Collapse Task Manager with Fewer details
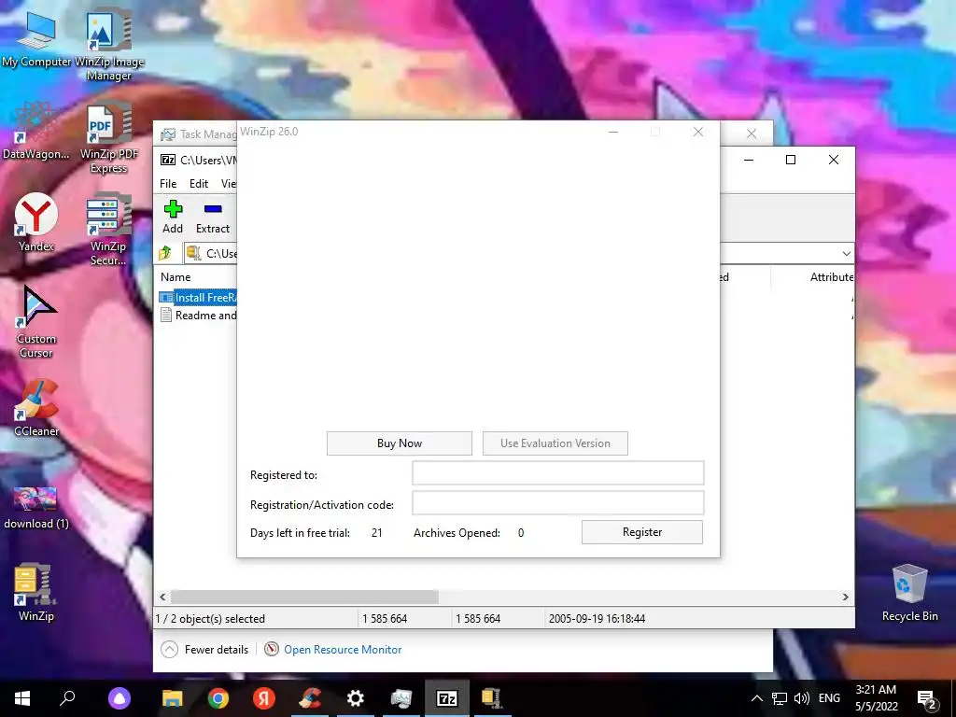956x717 pixels. 204,650
